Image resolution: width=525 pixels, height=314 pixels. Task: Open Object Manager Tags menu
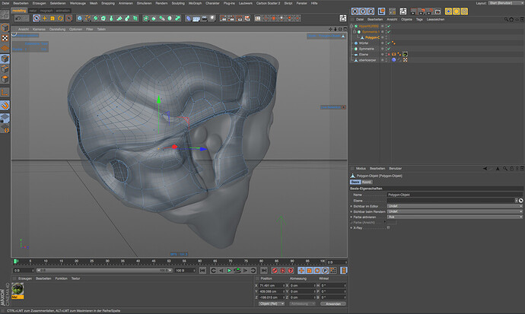419,20
